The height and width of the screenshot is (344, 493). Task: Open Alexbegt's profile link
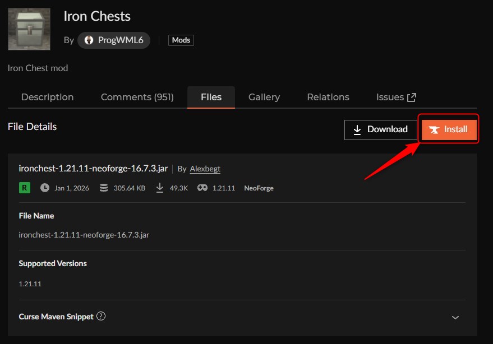[x=205, y=169]
